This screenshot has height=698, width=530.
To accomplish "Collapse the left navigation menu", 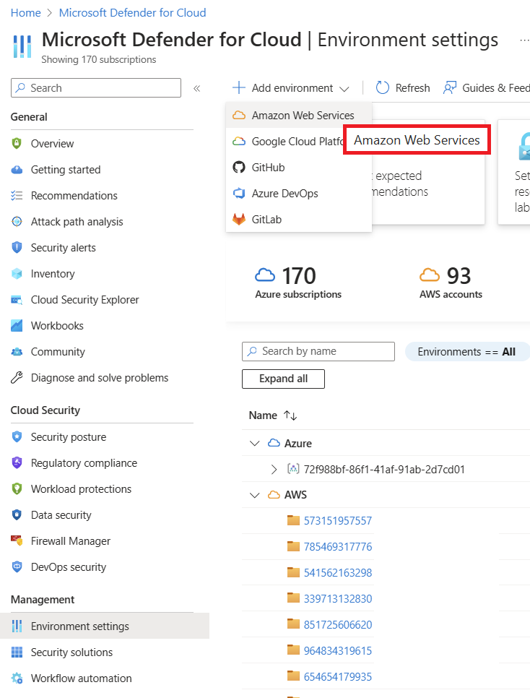I will (x=196, y=88).
